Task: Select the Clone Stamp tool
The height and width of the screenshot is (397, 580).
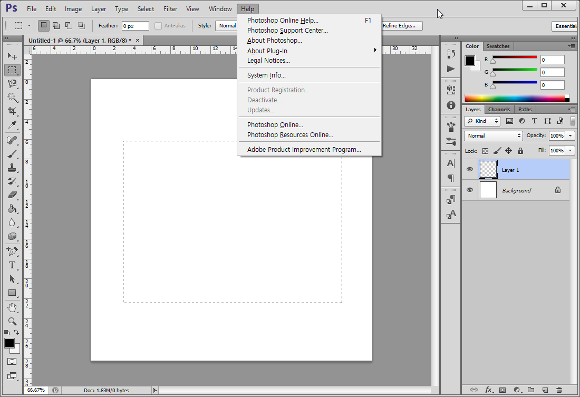Action: 12,168
